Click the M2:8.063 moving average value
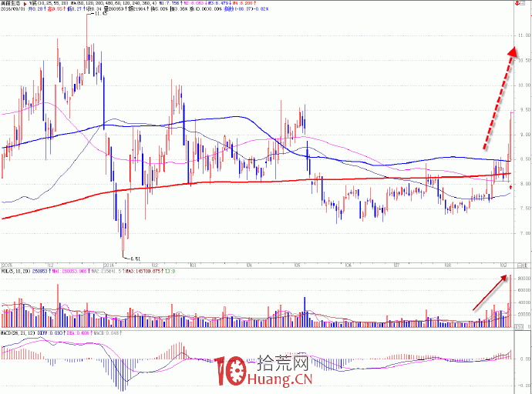This screenshot has height=394, width=532. (192, 3)
